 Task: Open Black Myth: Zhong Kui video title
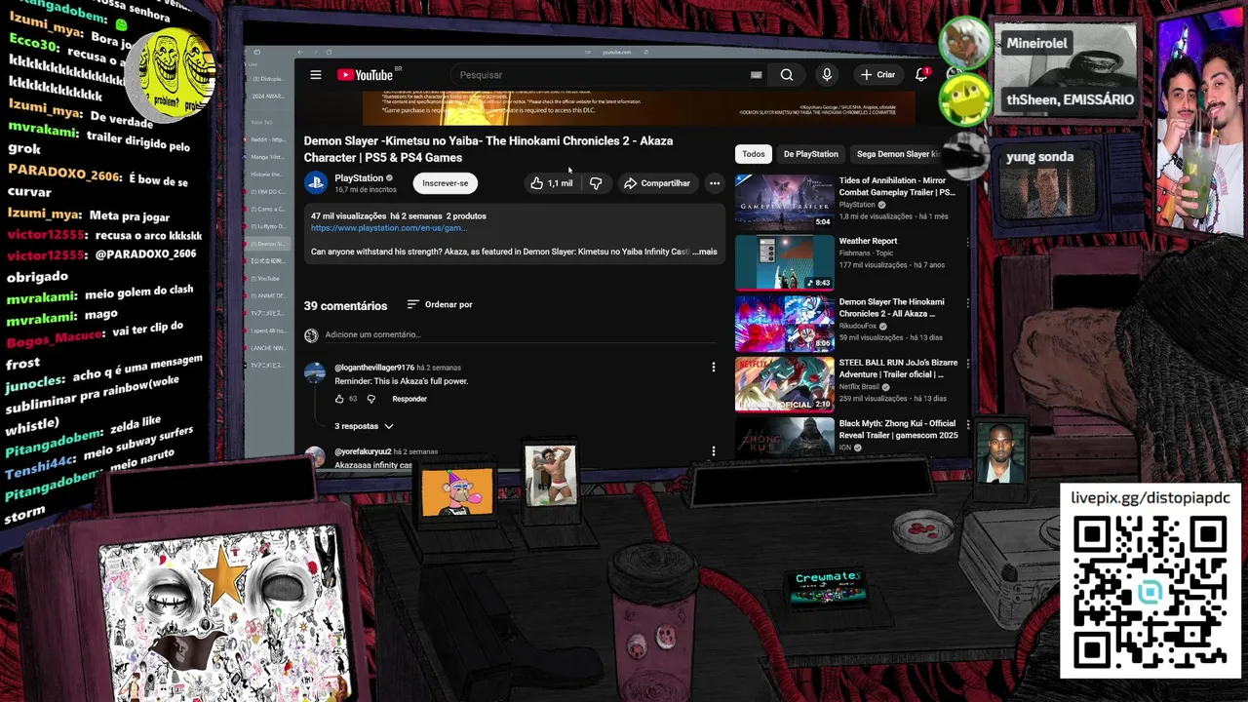[x=898, y=429]
